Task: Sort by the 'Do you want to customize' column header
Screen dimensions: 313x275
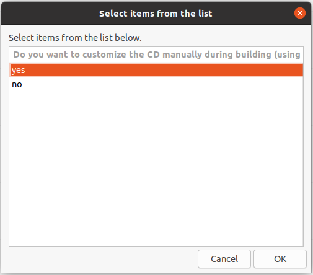Action: click(156, 55)
